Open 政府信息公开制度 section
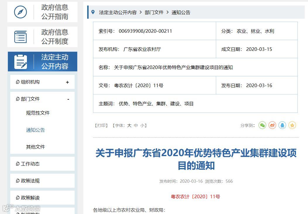This screenshot has height=214, width=308. [x=42, y=37]
